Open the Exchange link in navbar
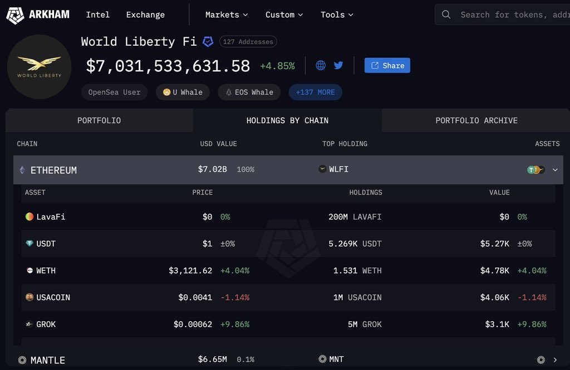 (145, 15)
